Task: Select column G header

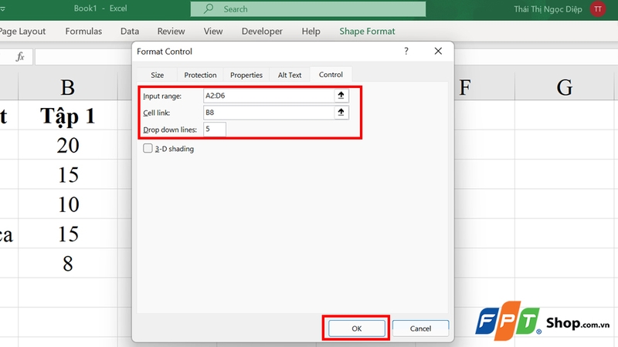Action: click(x=564, y=87)
